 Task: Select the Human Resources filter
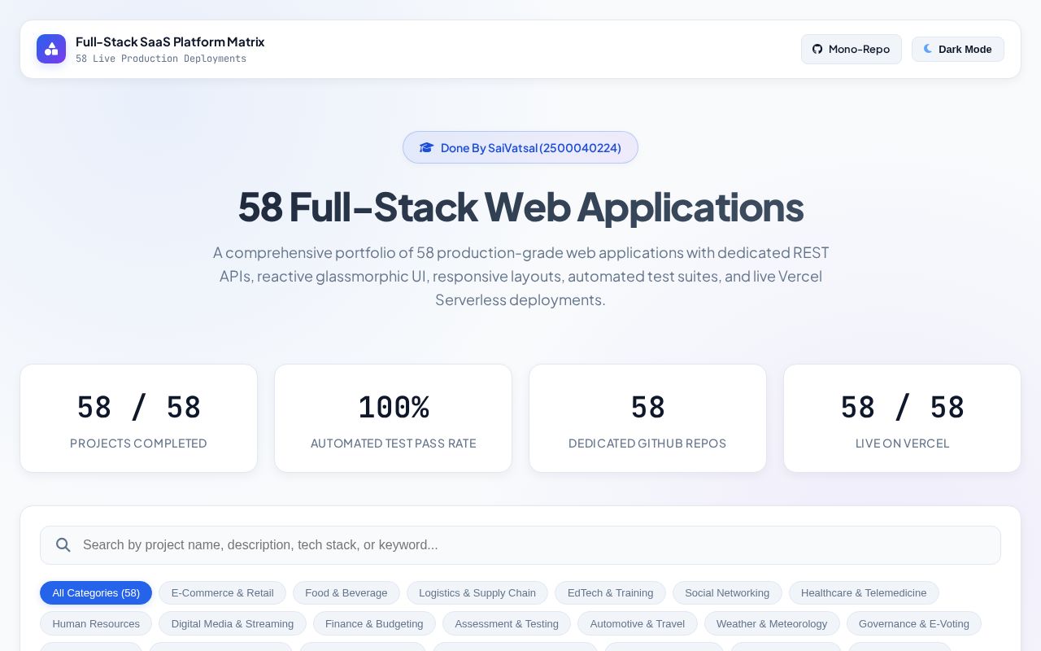tap(96, 623)
